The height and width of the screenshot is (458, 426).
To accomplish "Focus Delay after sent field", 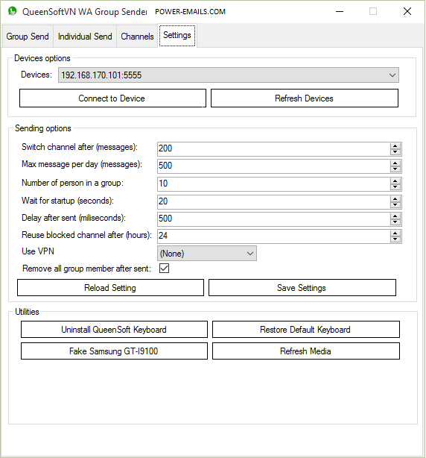I will (x=273, y=219).
